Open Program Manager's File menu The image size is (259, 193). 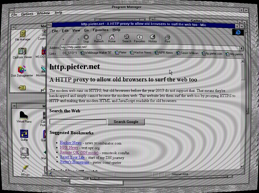tap(14, 15)
